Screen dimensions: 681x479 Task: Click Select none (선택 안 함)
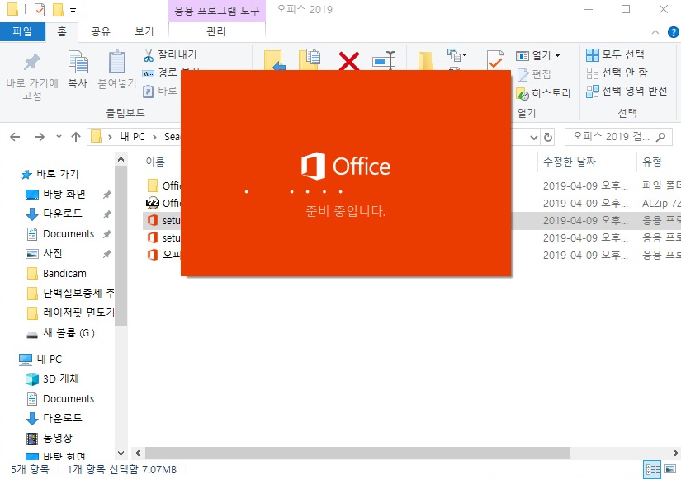pyautogui.click(x=617, y=73)
